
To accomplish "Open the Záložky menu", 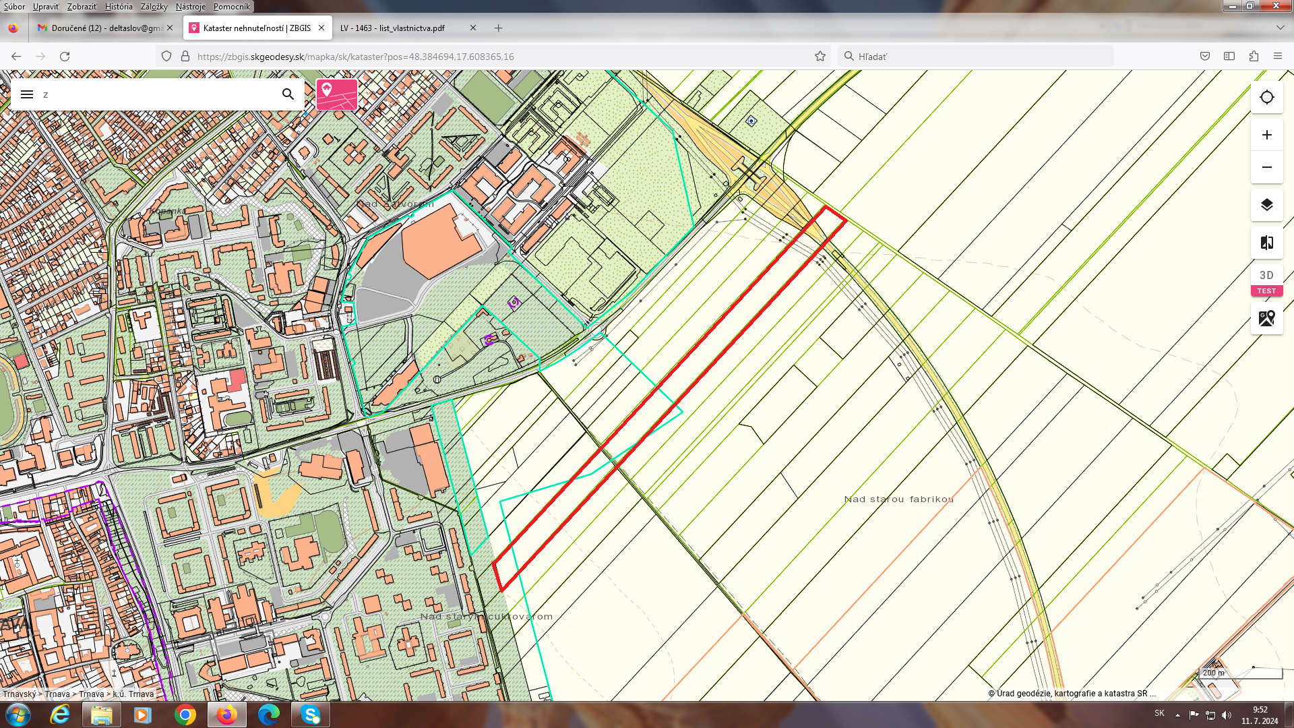I will [154, 7].
